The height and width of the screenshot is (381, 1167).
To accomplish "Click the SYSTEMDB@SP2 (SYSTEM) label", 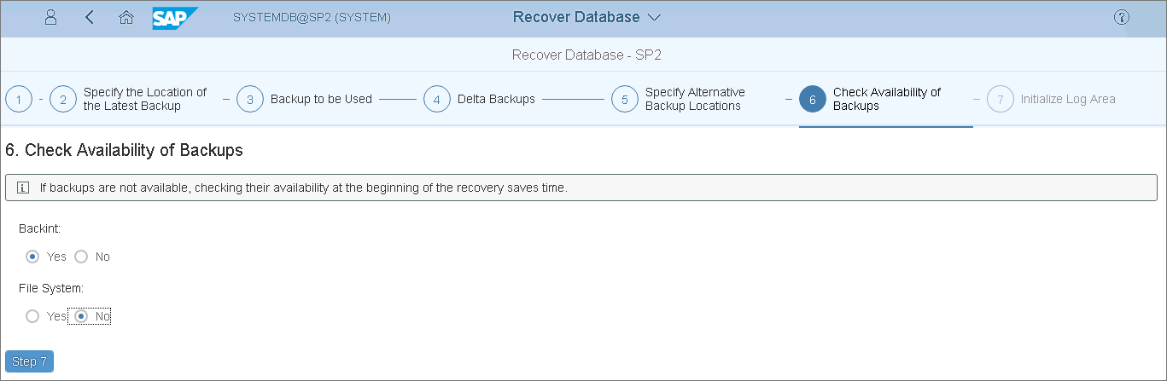I will [x=312, y=17].
